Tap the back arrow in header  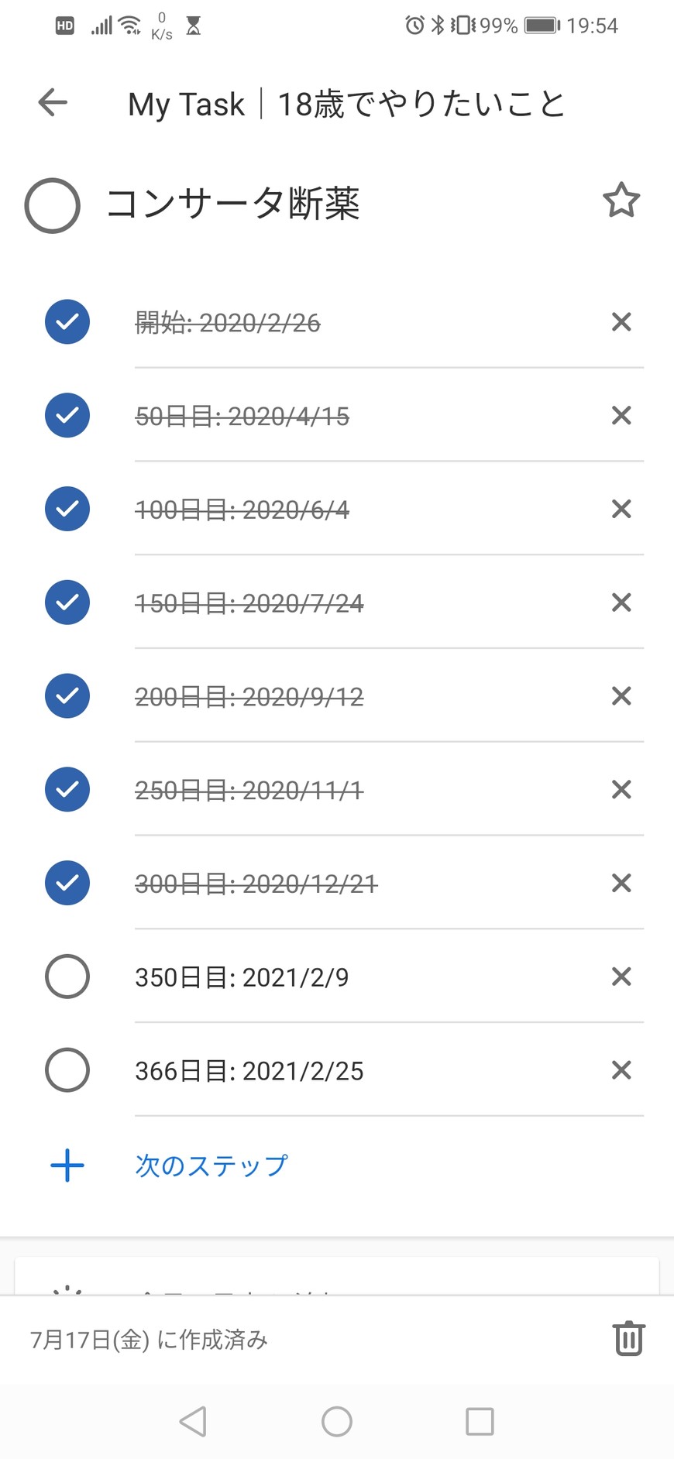pyautogui.click(x=53, y=102)
